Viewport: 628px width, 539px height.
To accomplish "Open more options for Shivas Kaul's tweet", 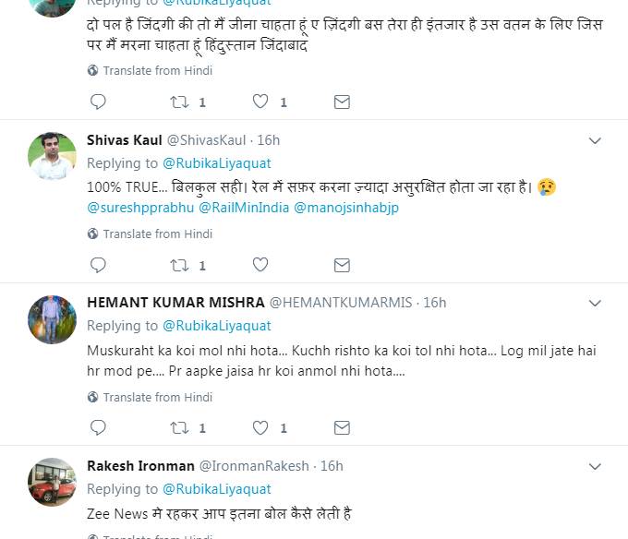I will click(596, 141).
